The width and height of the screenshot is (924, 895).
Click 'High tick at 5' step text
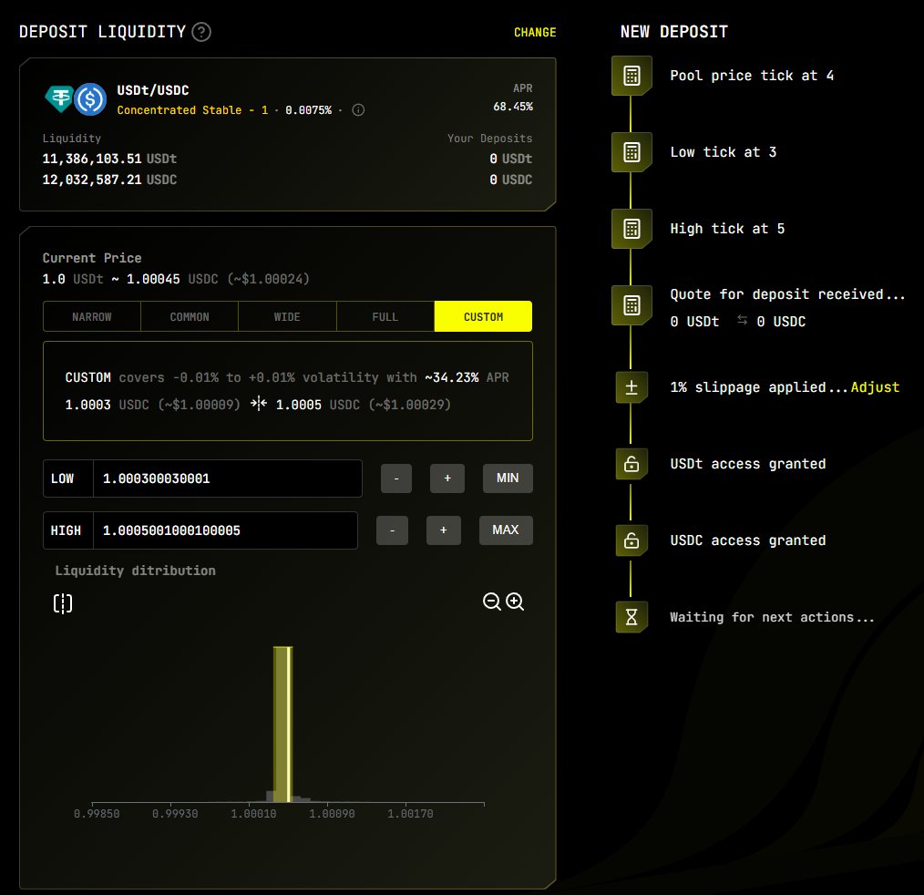click(727, 229)
